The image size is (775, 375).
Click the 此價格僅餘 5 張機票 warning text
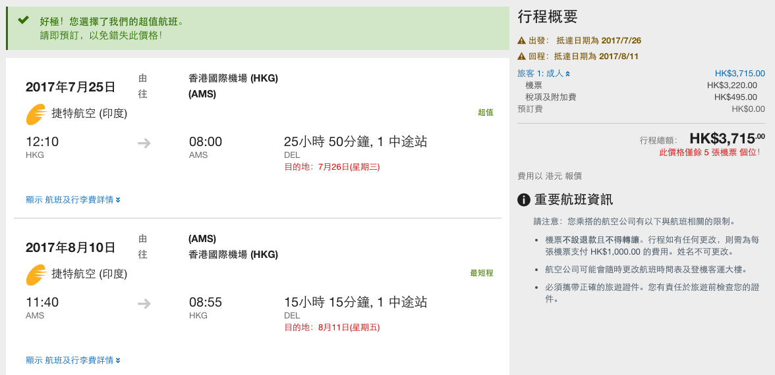[710, 153]
